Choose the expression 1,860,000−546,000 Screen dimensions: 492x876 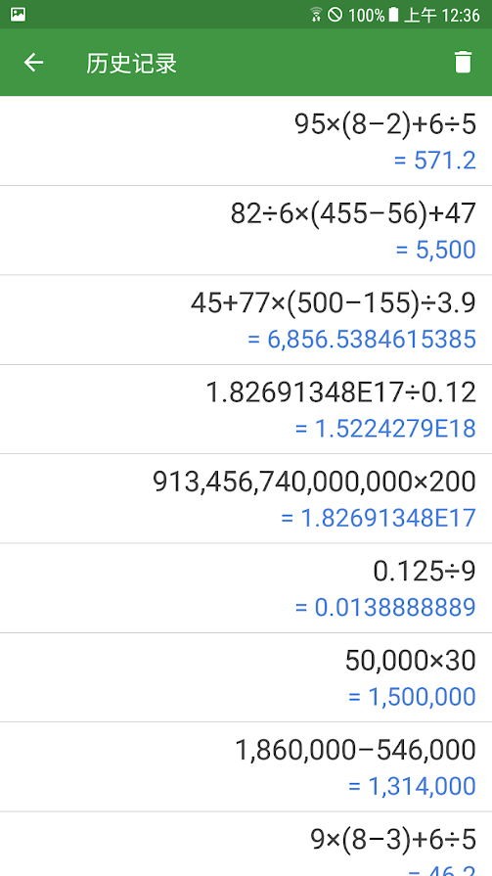click(x=356, y=751)
